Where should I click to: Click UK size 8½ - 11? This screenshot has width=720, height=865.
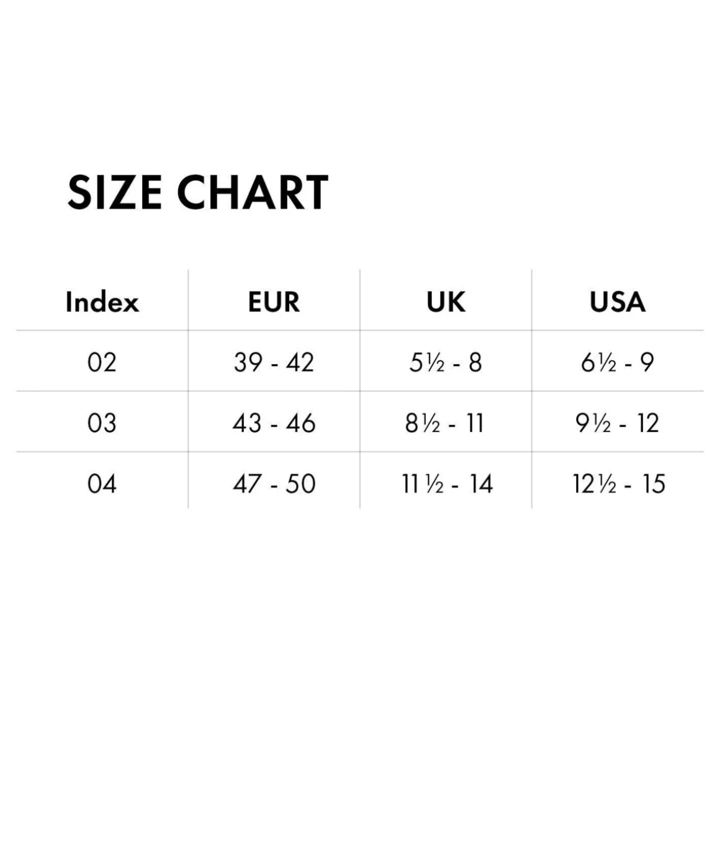pyautogui.click(x=444, y=423)
